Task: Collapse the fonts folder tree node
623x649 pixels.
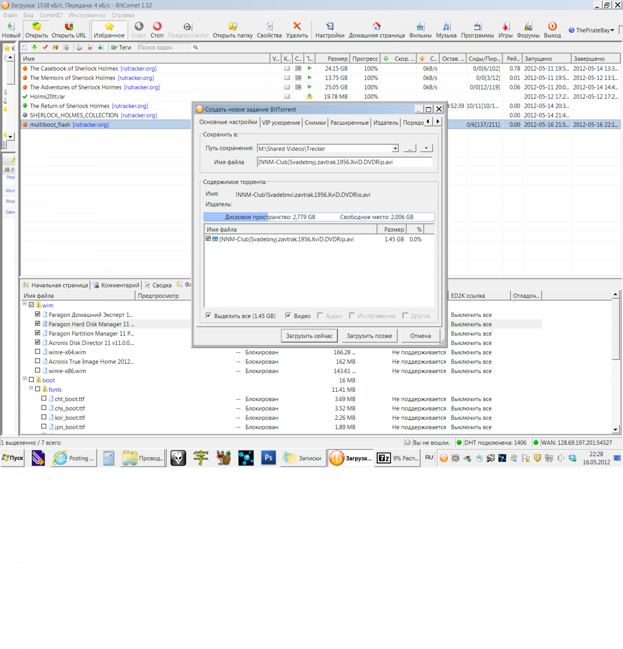Action: [x=31, y=388]
